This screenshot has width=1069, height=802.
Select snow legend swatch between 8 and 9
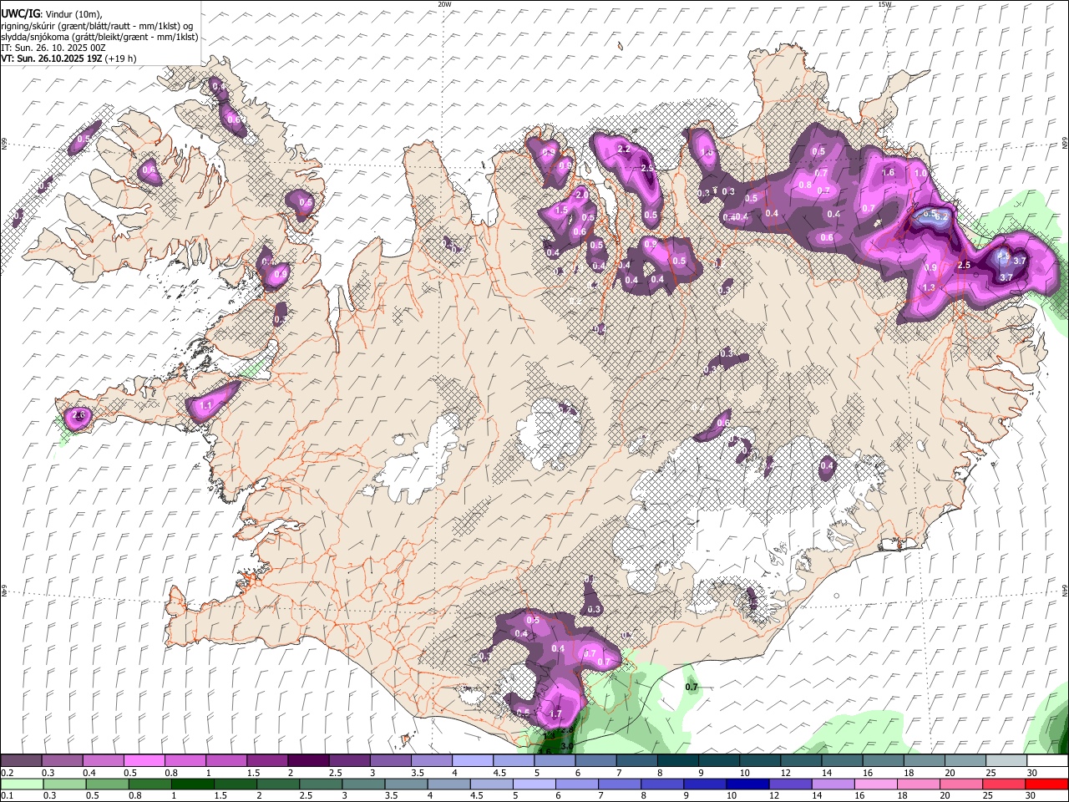(x=677, y=761)
